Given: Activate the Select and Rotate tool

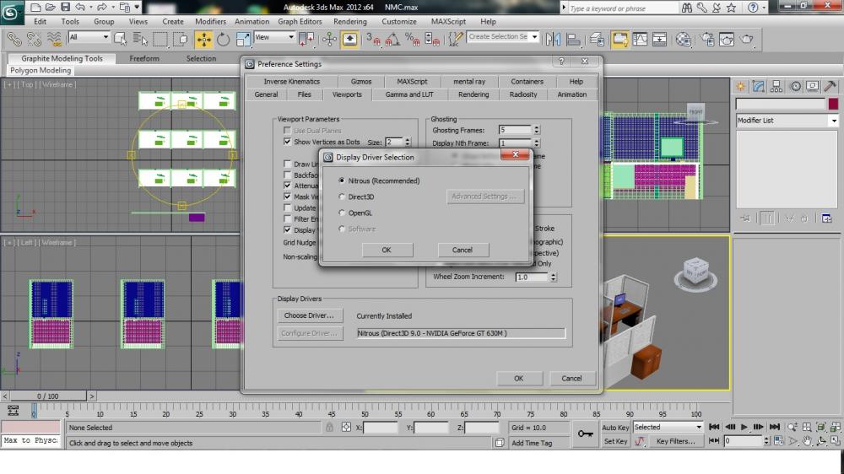Looking at the screenshot, I should coord(224,39).
